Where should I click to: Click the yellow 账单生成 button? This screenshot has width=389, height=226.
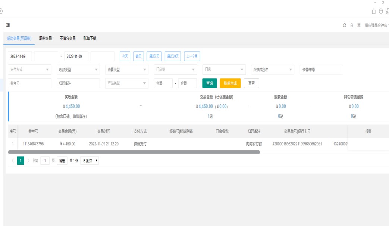[x=230, y=83]
